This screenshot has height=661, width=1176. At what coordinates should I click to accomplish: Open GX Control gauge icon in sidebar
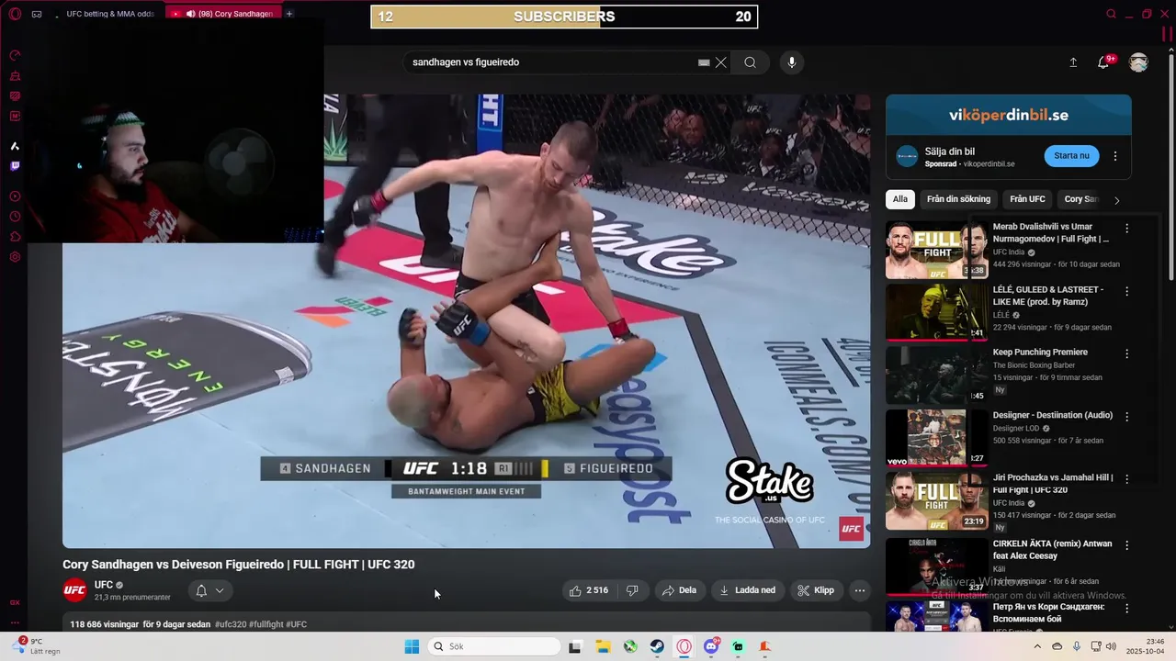15,55
